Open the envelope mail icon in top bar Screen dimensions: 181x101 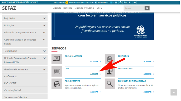pos(111,2)
